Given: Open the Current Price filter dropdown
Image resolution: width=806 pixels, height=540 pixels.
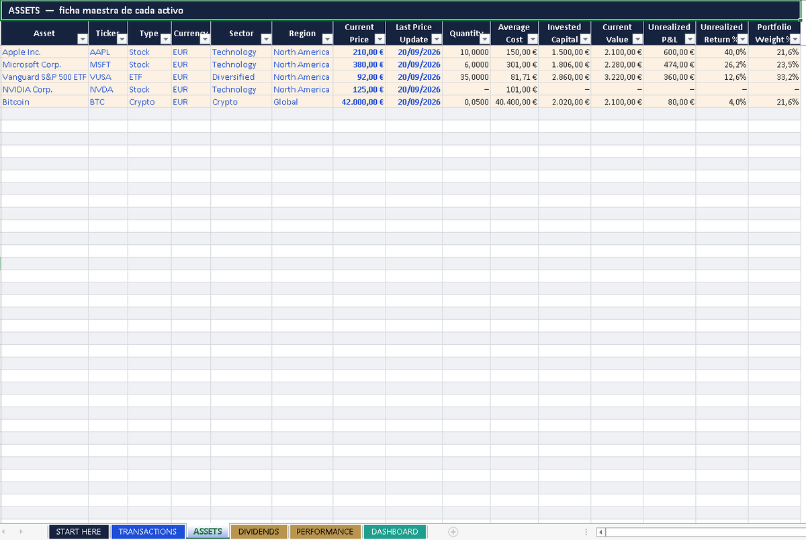Looking at the screenshot, I should pos(379,40).
